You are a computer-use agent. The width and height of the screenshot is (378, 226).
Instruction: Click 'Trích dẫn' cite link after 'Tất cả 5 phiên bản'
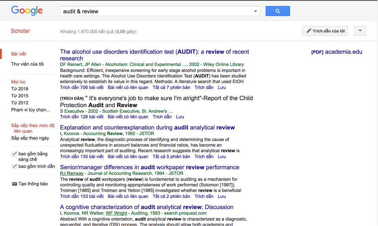click(x=204, y=157)
